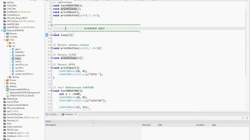The width and height of the screenshot is (250, 140).
Task: Click the C file icon of hd44780.c
Action: [x=13, y=52]
